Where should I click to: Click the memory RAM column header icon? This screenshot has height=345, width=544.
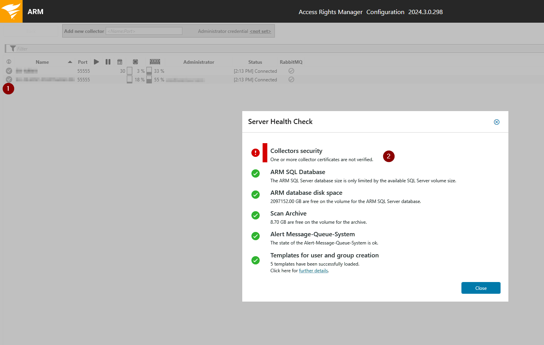pyautogui.click(x=155, y=62)
